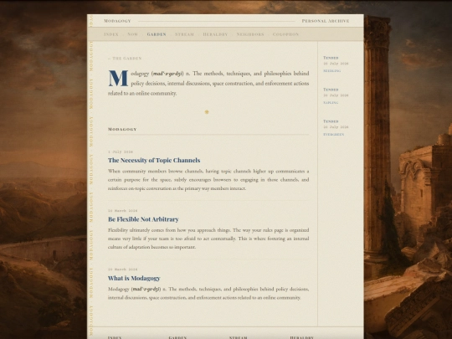452x339 pixels.
Task: Select the Evergreen tag in sidebar
Action: [333, 135]
